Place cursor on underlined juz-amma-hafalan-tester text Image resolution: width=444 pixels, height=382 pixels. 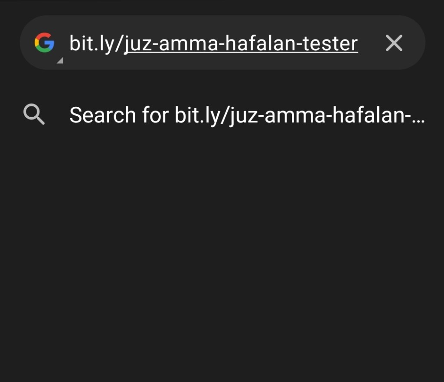[241, 43]
